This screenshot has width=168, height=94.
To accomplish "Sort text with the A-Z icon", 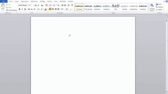I will (69, 5).
